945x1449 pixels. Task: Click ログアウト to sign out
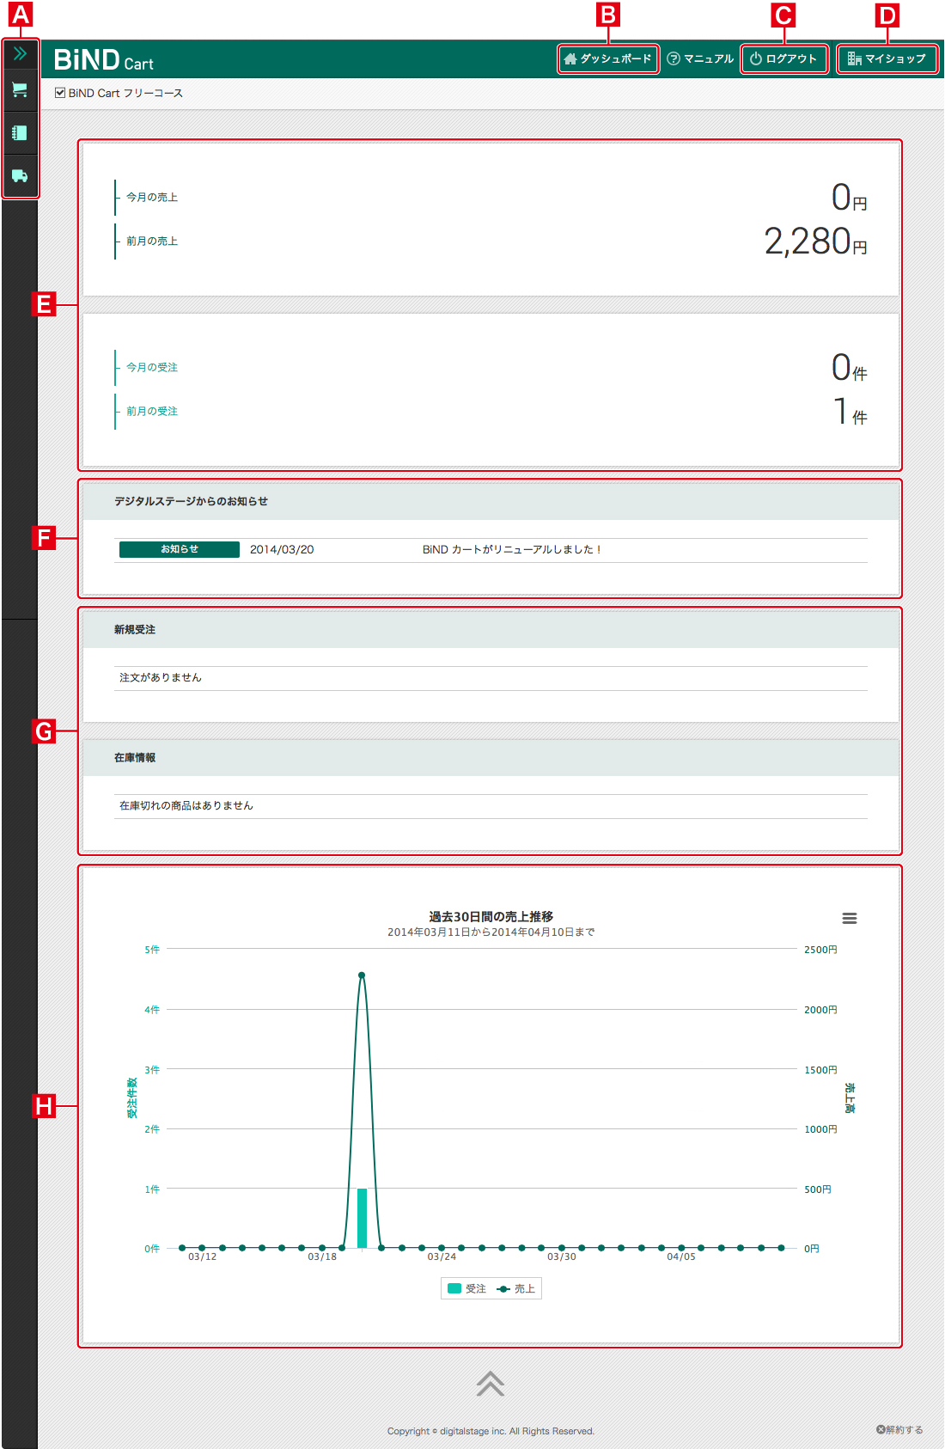(784, 58)
